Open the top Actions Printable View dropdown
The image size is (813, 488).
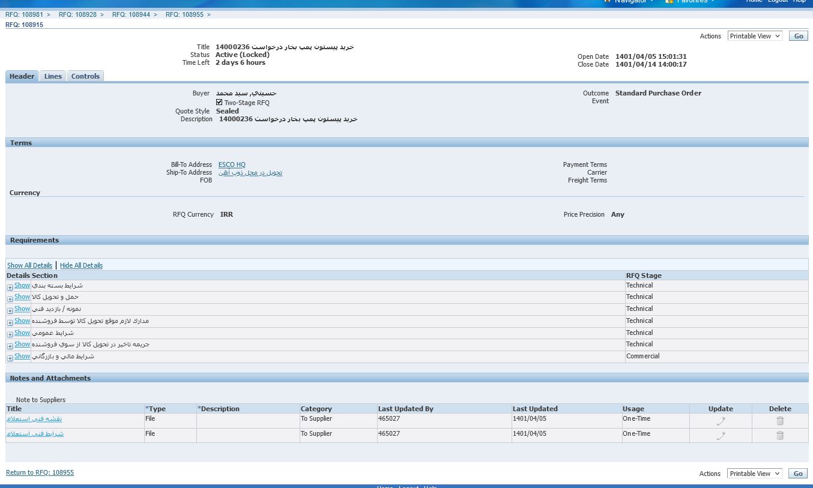pos(755,36)
